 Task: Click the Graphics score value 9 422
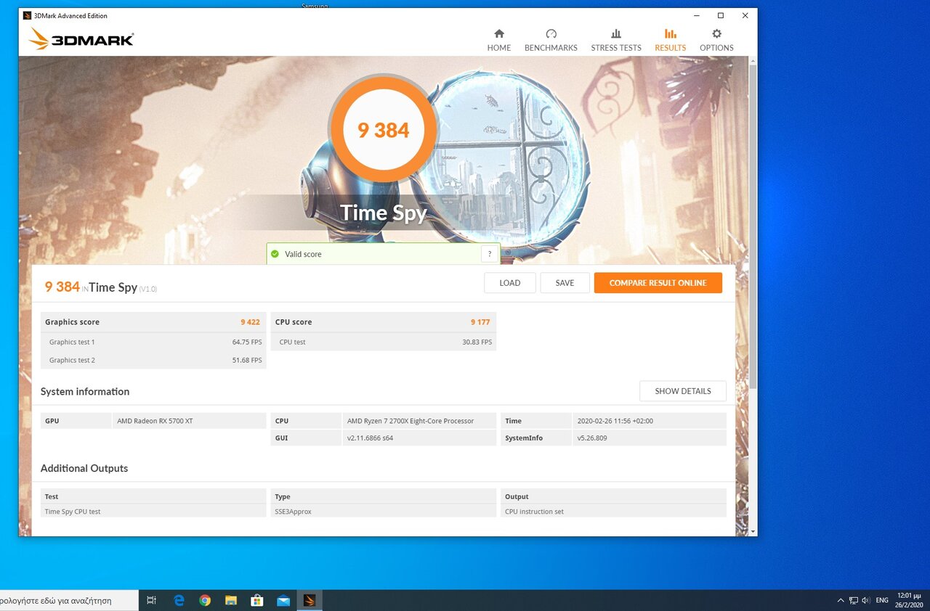point(250,322)
